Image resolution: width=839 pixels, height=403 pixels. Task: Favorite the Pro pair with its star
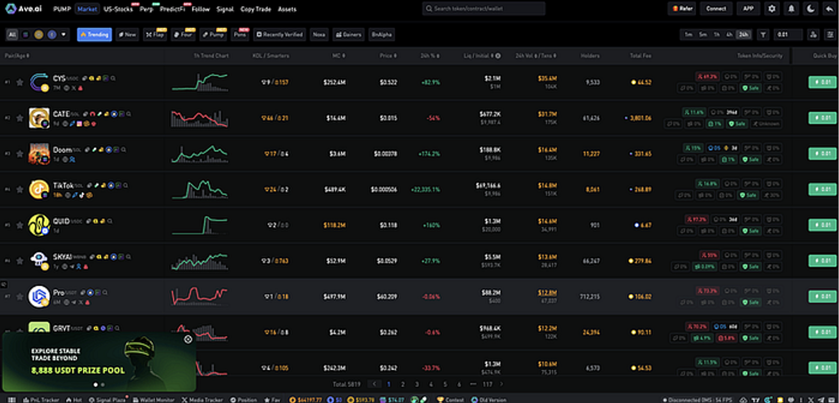point(20,296)
